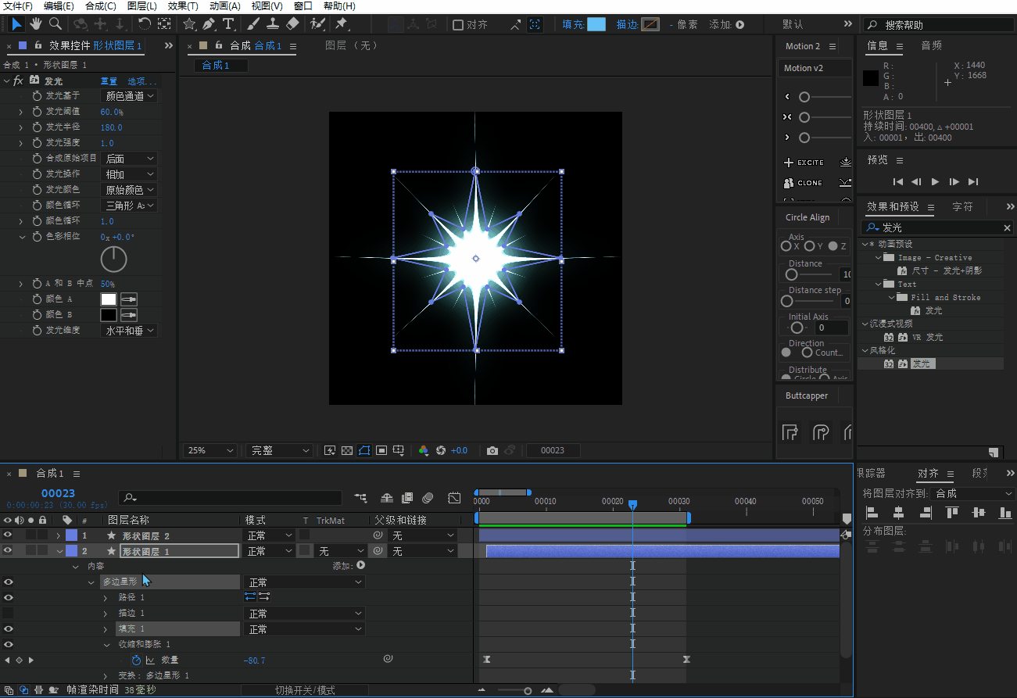Click the blue 填充 fill color swatch
1017x698 pixels.
(596, 25)
